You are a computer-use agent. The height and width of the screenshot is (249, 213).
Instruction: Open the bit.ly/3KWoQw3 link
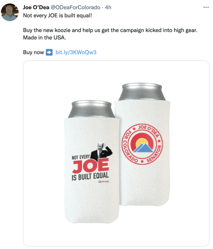tap(76, 52)
